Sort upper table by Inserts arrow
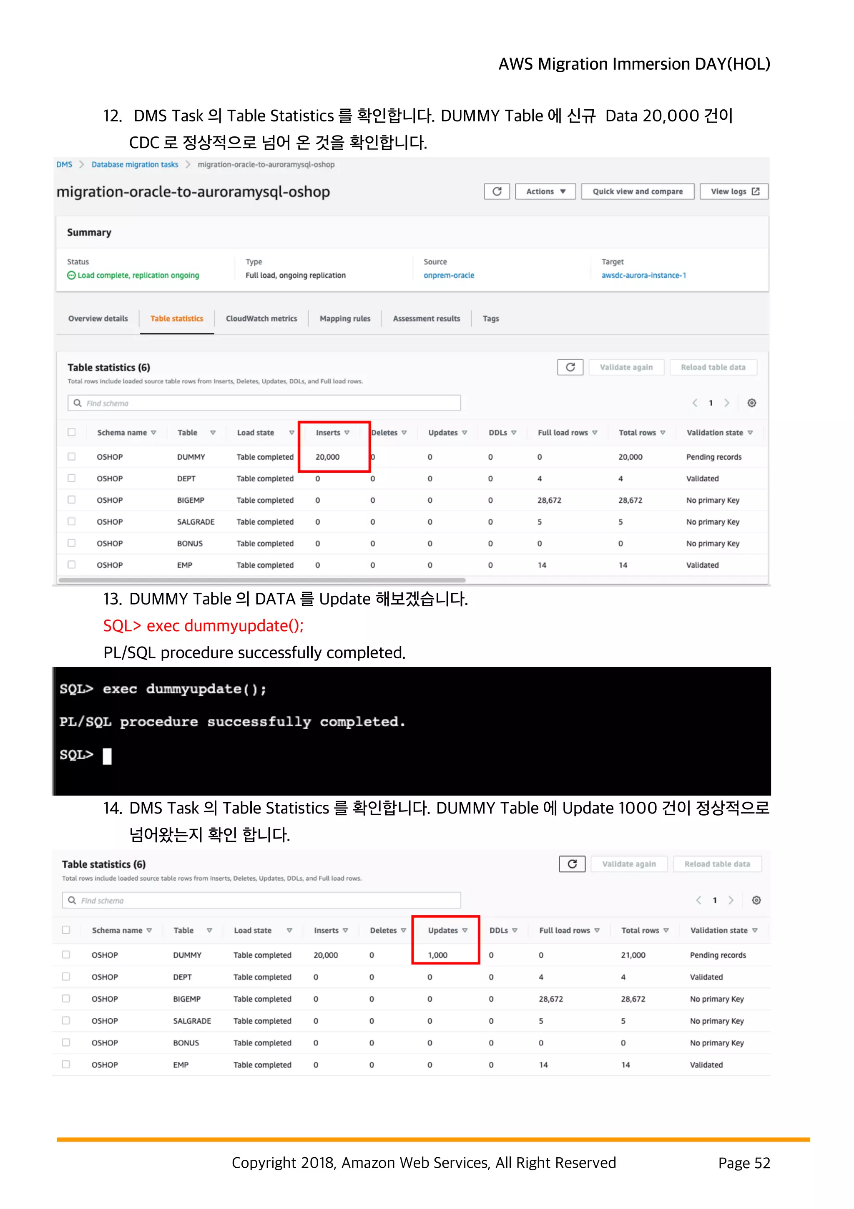 tap(347, 433)
